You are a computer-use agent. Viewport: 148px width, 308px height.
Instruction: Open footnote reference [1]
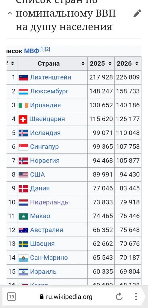click(x=42, y=49)
